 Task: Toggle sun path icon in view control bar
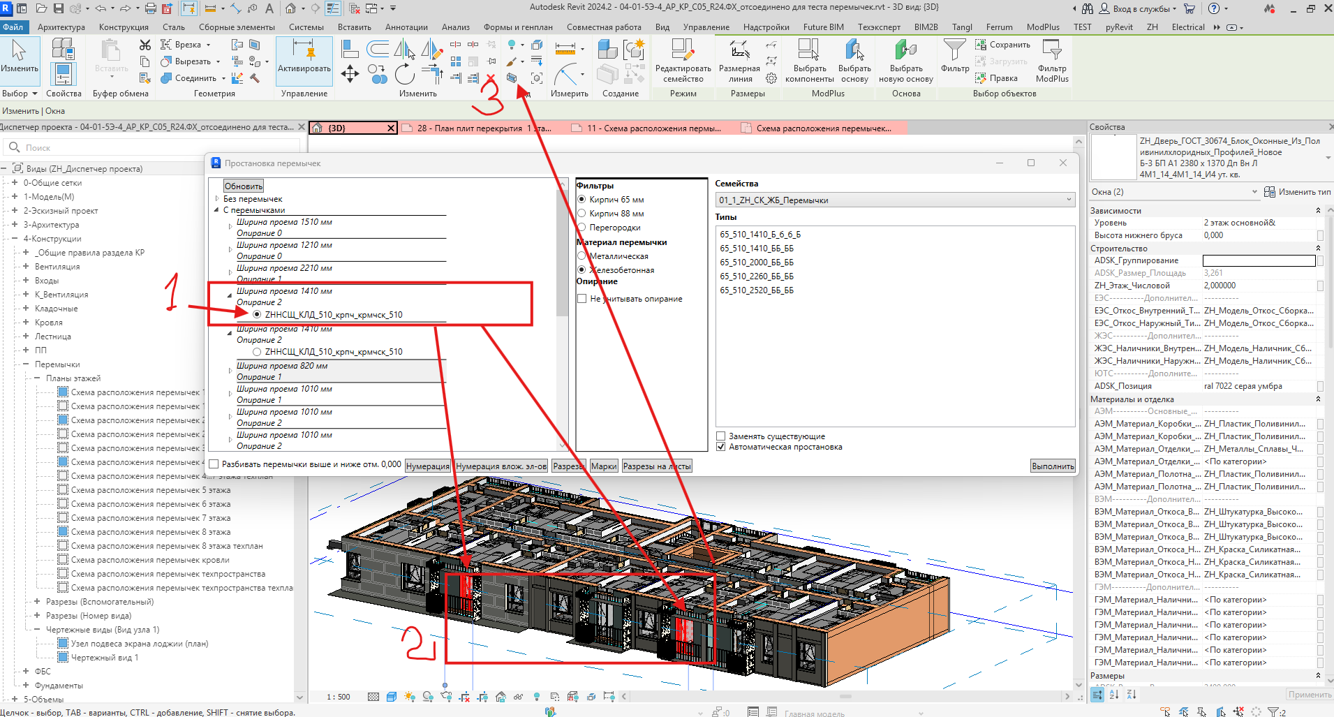[409, 696]
